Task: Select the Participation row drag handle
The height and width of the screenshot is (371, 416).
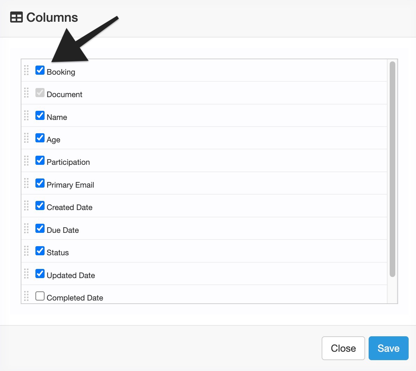Action: click(x=26, y=161)
